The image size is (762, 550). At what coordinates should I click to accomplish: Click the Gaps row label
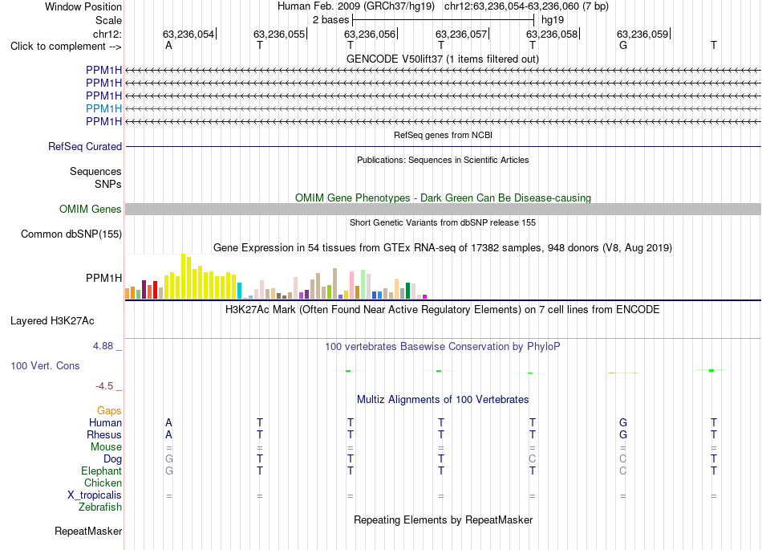(109, 411)
